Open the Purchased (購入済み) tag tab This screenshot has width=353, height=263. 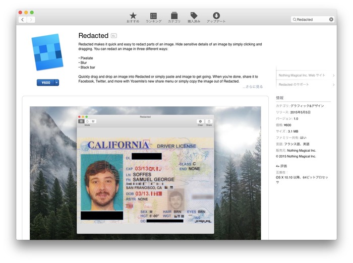coord(194,17)
